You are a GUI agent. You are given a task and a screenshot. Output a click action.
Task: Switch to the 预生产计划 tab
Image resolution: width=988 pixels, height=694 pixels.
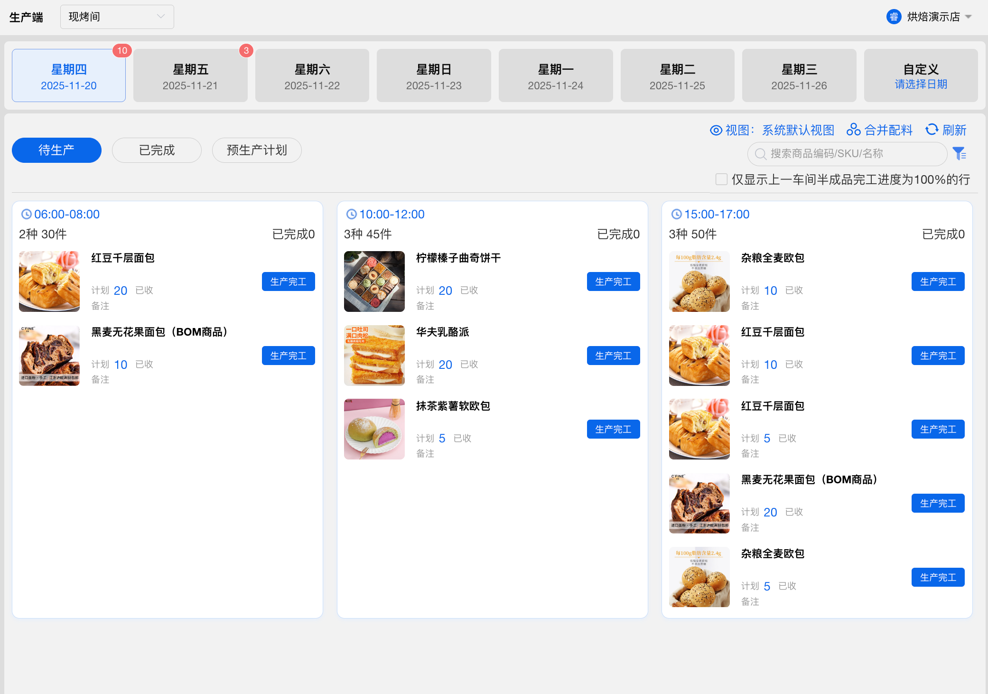257,150
